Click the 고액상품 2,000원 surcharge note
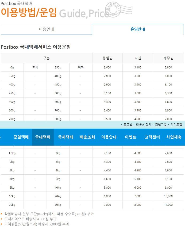Image resolution: width=185 pixels, height=227 pixels. tap(37, 224)
